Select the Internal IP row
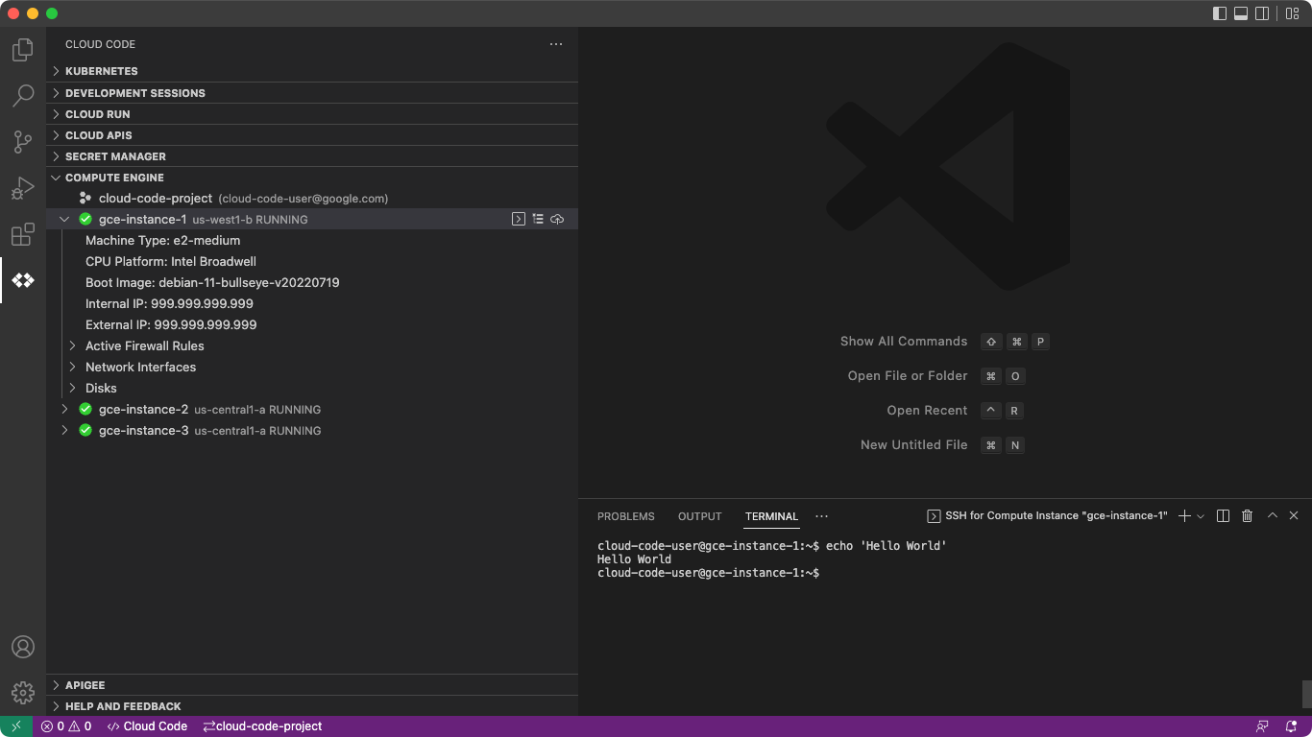Image resolution: width=1312 pixels, height=737 pixels. [312, 304]
